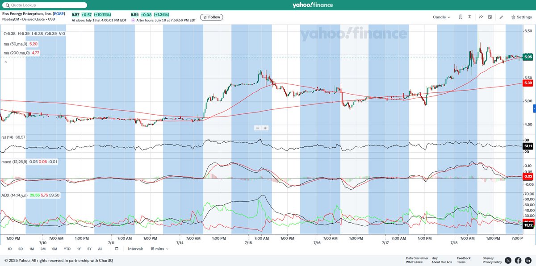Open chart Settings
This screenshot has height=266, width=536.
pos(521,17)
